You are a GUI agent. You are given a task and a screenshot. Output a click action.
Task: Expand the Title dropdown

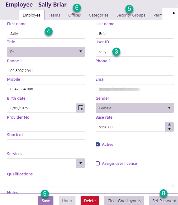pyautogui.click(x=46, y=52)
